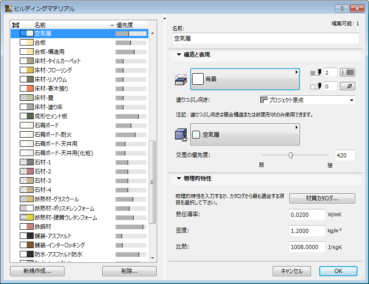Open the 材質カタログ... button
The width and height of the screenshot is (369, 284).
[322, 198]
